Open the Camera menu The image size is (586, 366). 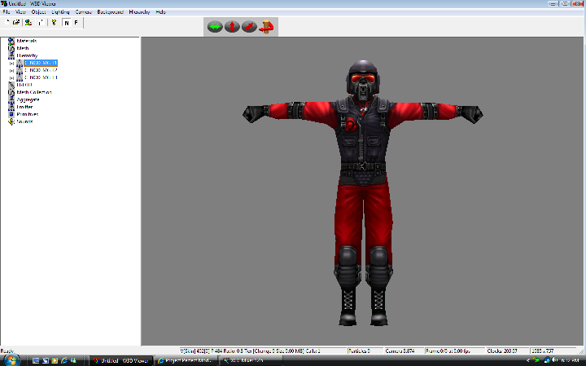click(83, 12)
